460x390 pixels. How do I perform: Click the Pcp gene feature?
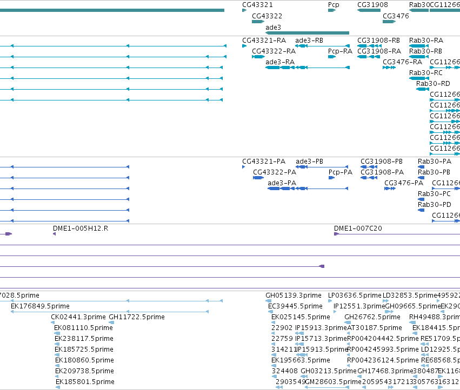tap(332, 10)
